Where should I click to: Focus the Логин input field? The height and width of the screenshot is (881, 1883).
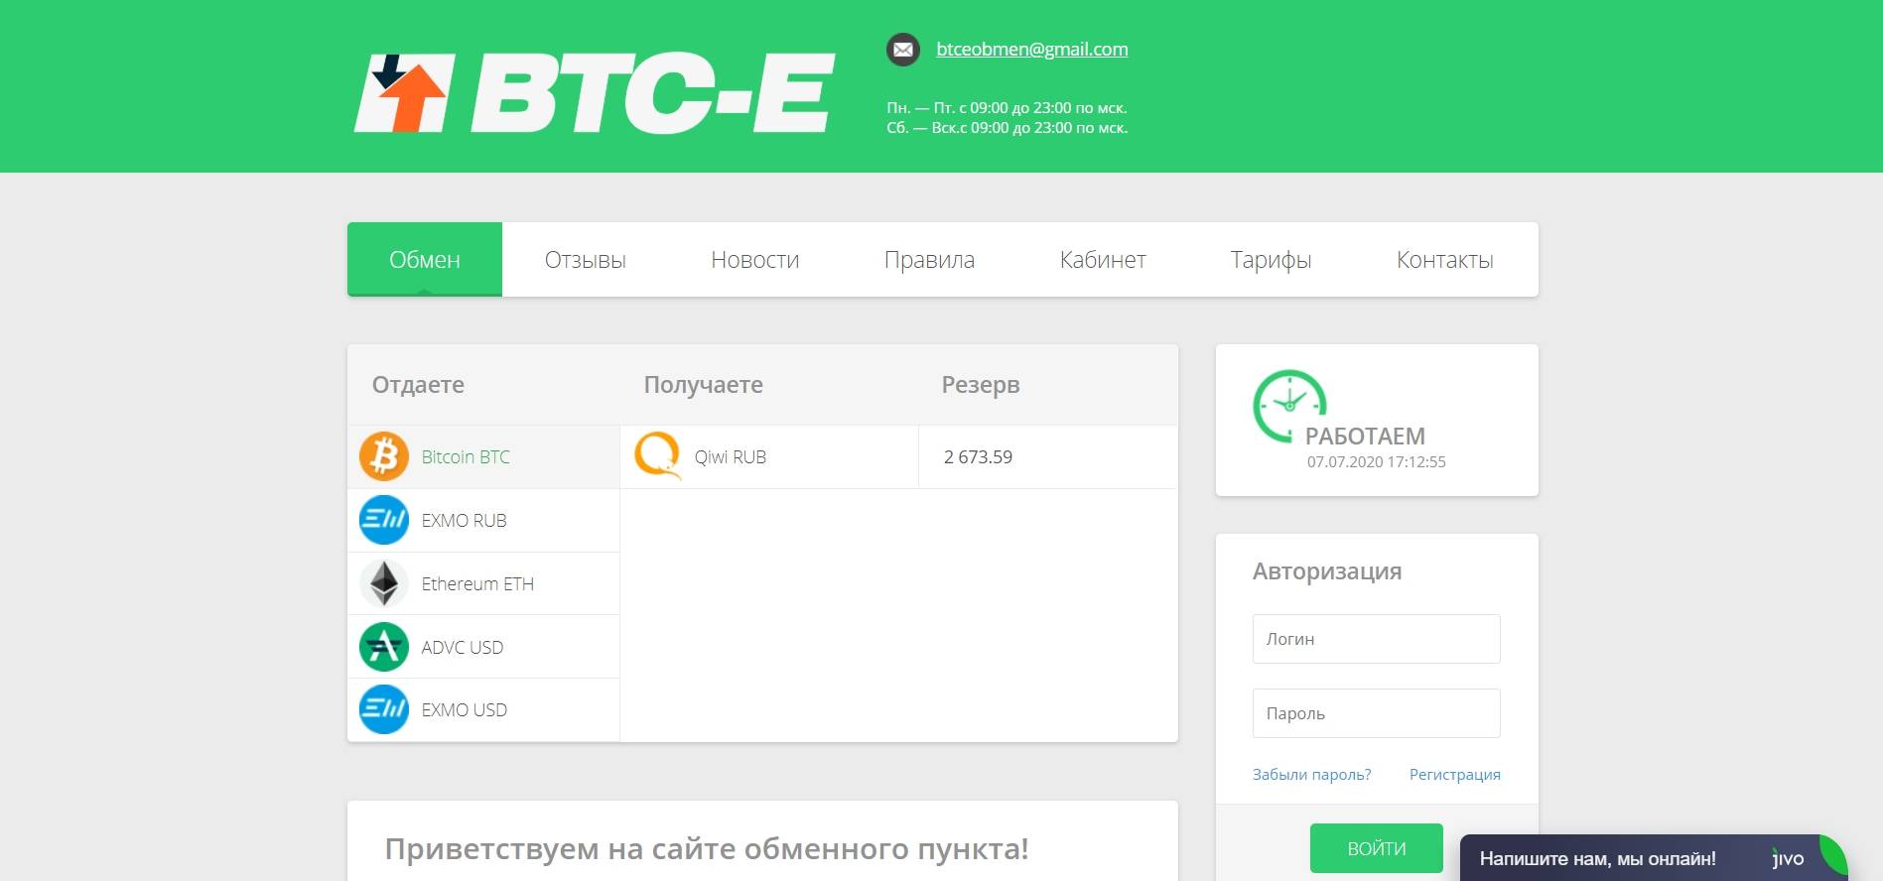(1377, 639)
